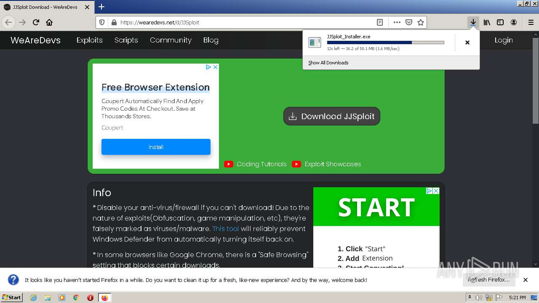
Task: Expand hidden system tray icons
Action: click(470, 297)
